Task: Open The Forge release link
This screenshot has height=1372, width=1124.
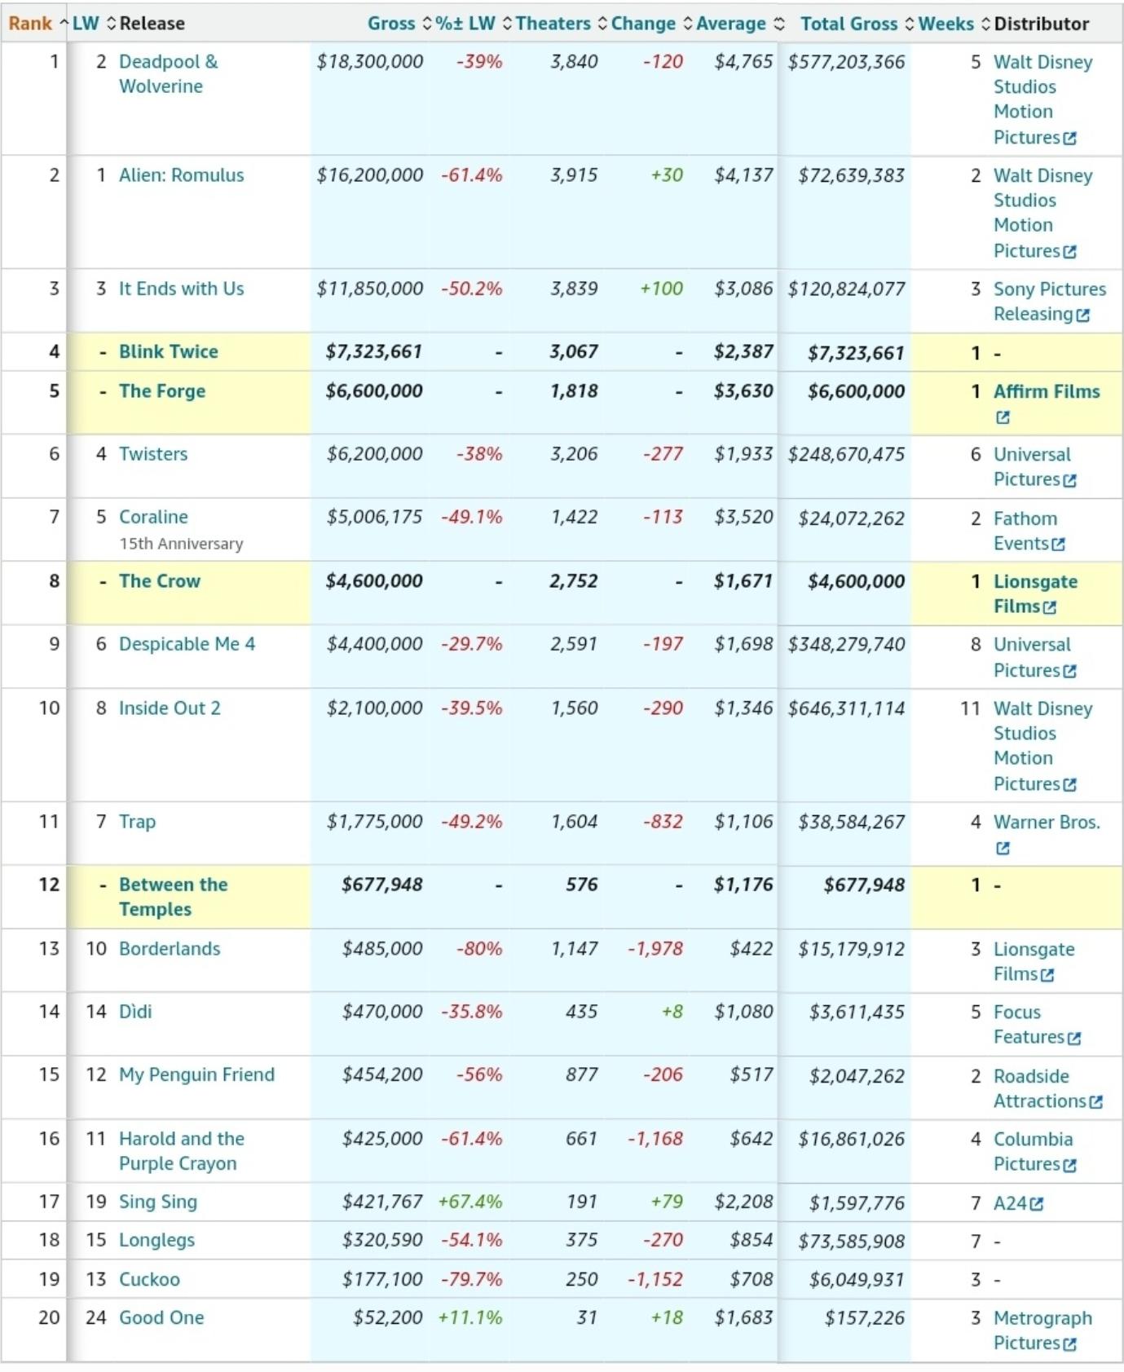Action: pos(161,390)
